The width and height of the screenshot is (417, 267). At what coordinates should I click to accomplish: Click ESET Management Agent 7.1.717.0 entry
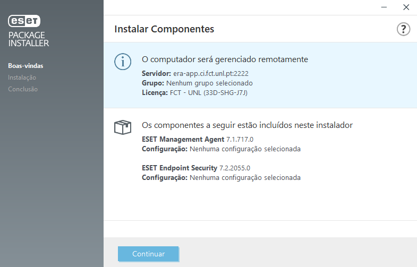coord(198,139)
